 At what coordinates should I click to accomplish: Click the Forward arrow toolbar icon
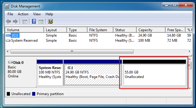pyautogui.click(x=15, y=21)
